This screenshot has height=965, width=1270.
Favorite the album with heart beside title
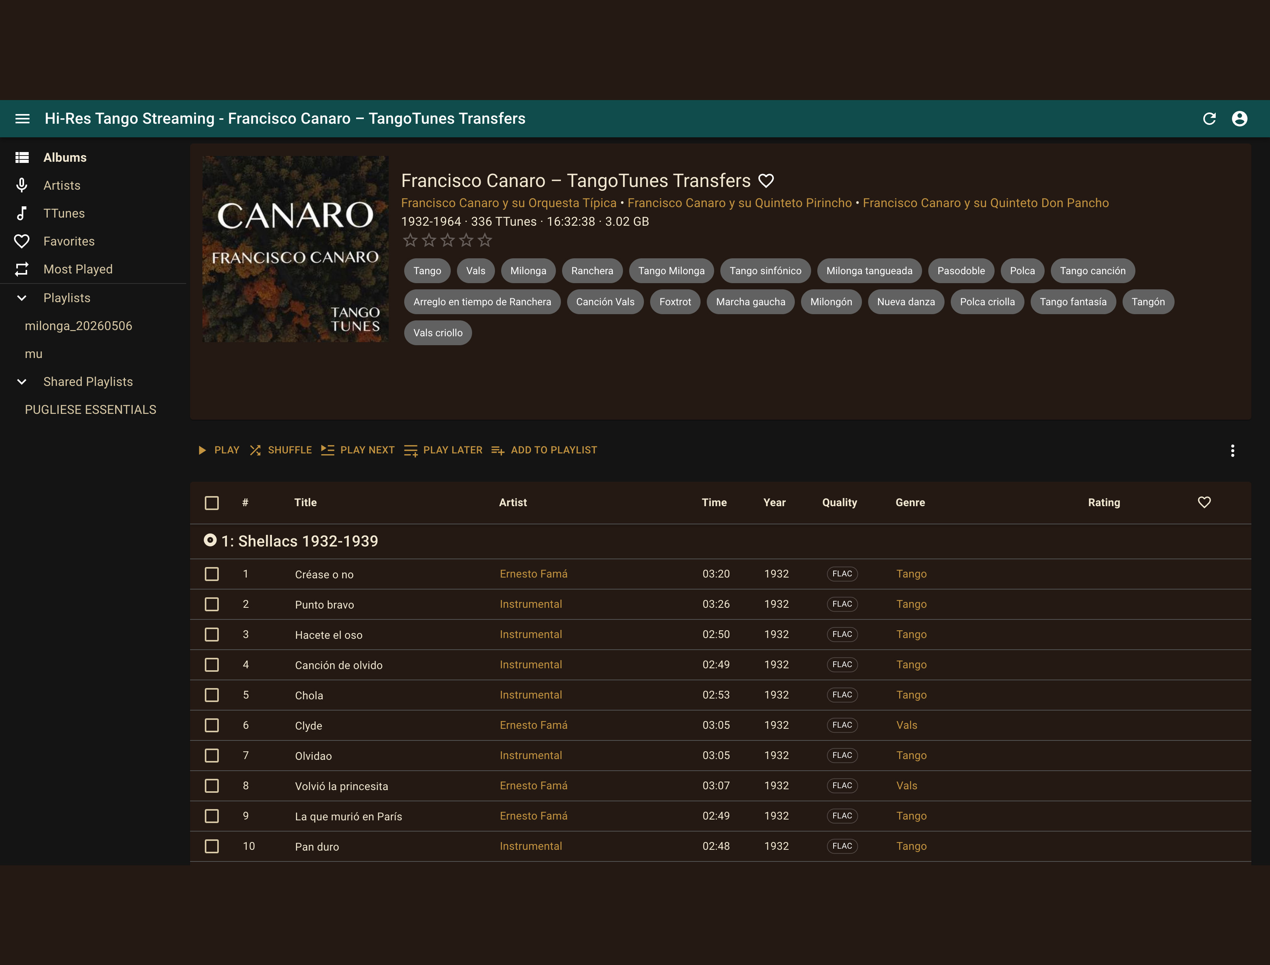[766, 181]
